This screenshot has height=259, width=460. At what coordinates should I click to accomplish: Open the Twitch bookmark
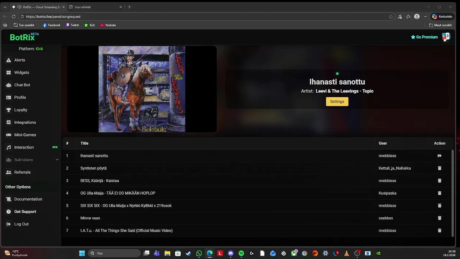[72, 25]
